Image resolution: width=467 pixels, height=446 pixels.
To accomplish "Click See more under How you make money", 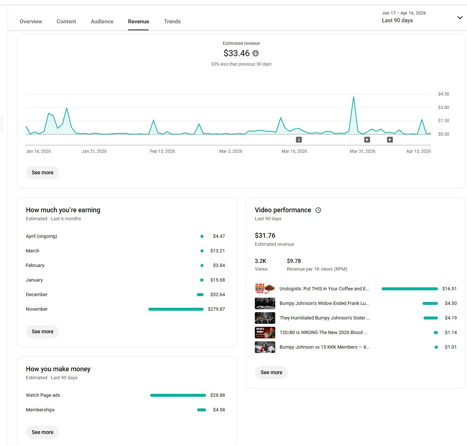I will [x=42, y=432].
